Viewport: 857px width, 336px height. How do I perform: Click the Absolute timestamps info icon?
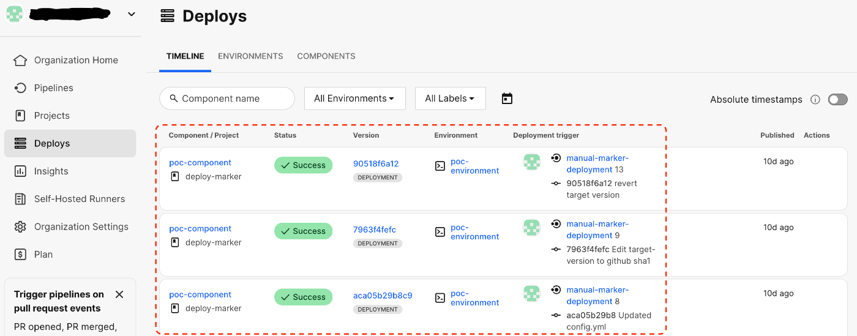[815, 99]
